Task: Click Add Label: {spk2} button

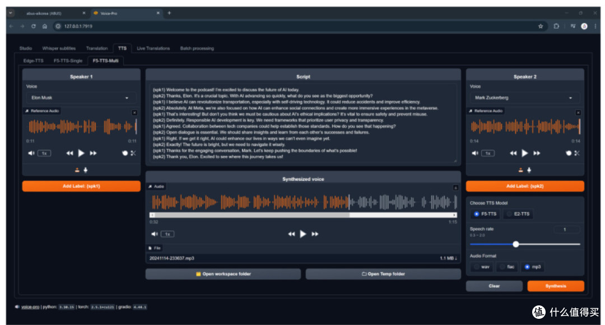Action: coord(525,186)
